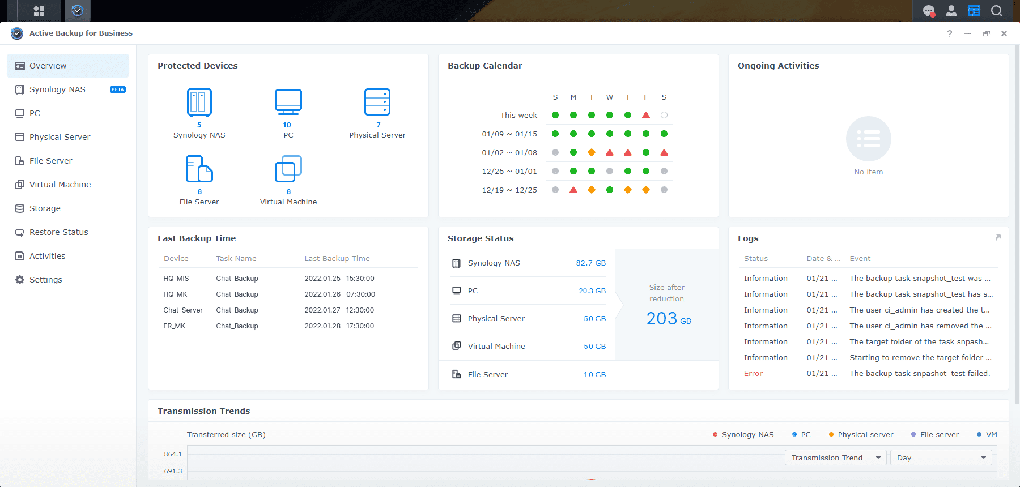Click Synology NAS icon in Storage Status
Screen dimensions: 1020x487
(x=456, y=263)
